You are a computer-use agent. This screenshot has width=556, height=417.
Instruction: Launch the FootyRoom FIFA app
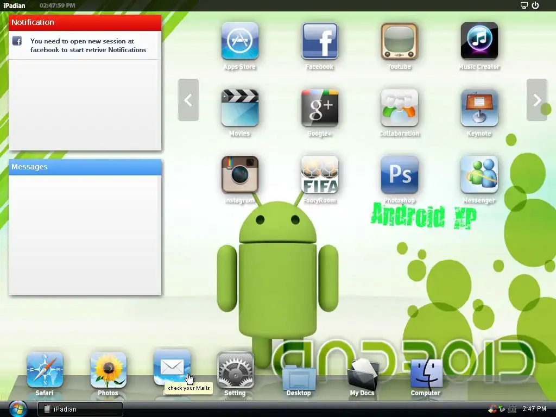[319, 174]
